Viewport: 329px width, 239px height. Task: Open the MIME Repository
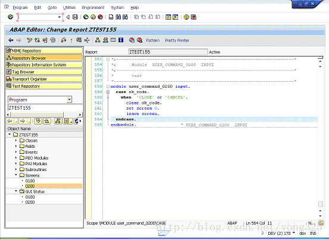click(44, 51)
